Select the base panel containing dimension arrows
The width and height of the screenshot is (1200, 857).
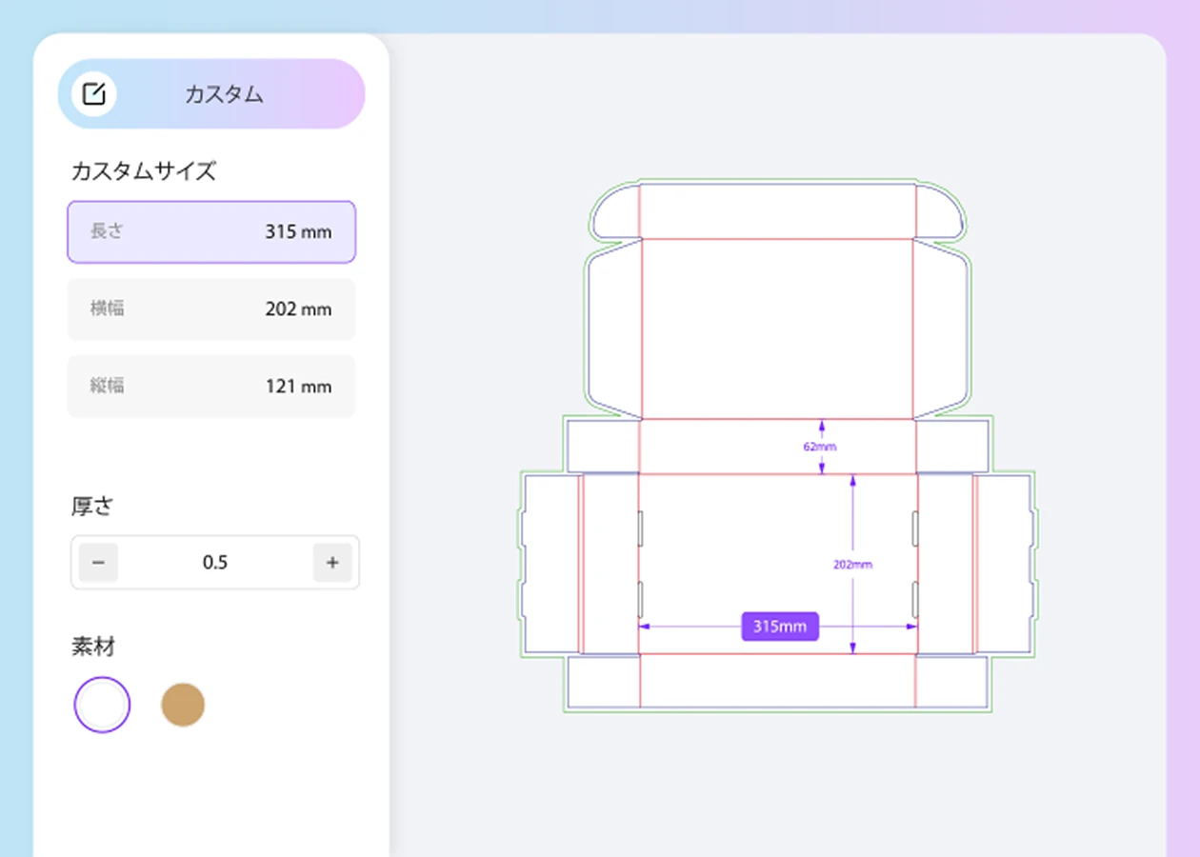(x=778, y=564)
